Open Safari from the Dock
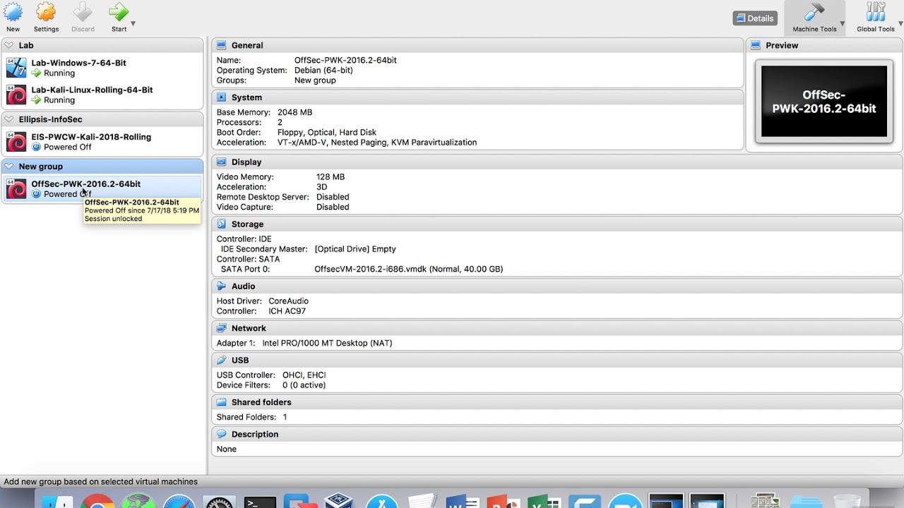 179,502
